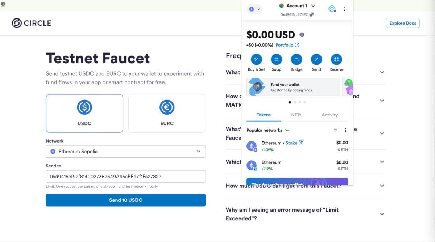
Task: Hide the portfolio balance with the eye toggle
Action: coord(302,34)
